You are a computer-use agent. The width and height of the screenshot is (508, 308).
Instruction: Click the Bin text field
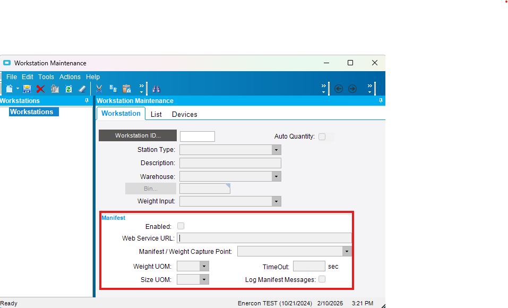pos(205,189)
